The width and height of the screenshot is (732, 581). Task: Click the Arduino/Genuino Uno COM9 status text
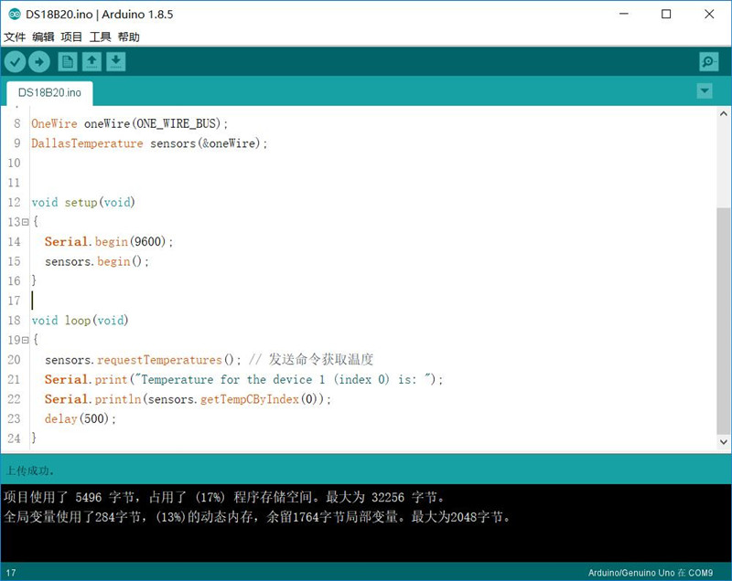[650, 571]
